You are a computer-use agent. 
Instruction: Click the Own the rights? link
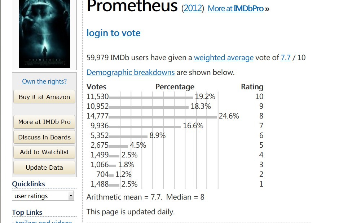point(44,81)
